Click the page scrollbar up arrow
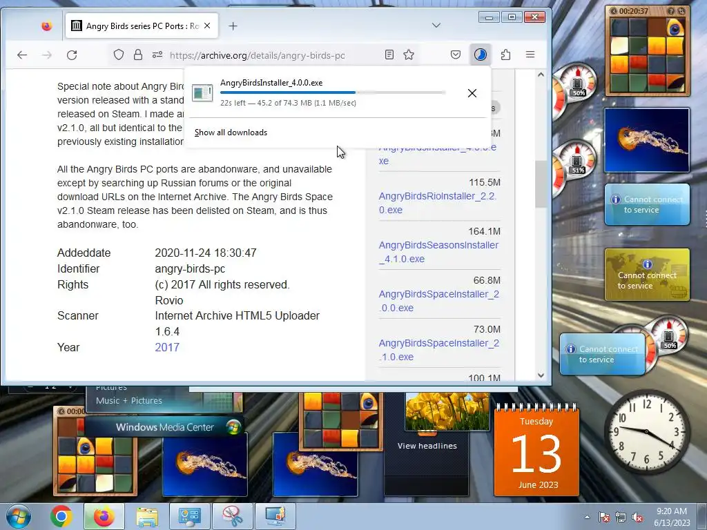707x530 pixels. point(541,75)
